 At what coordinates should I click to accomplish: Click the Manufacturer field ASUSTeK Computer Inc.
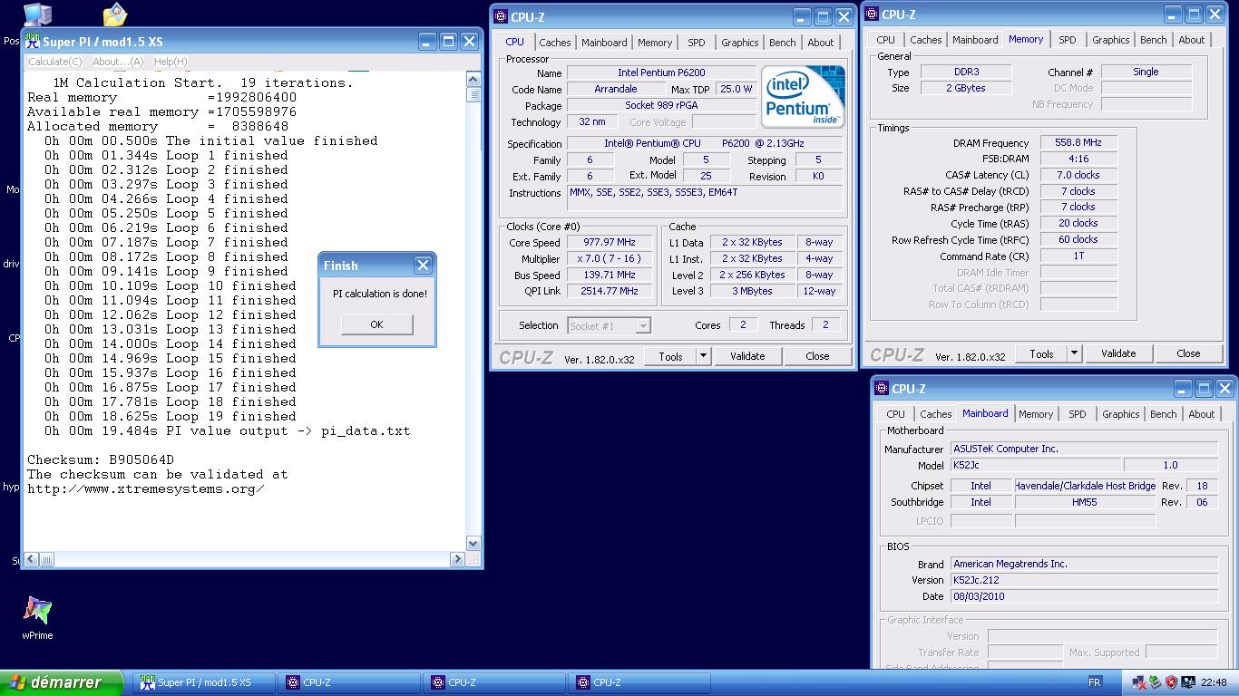(1084, 449)
